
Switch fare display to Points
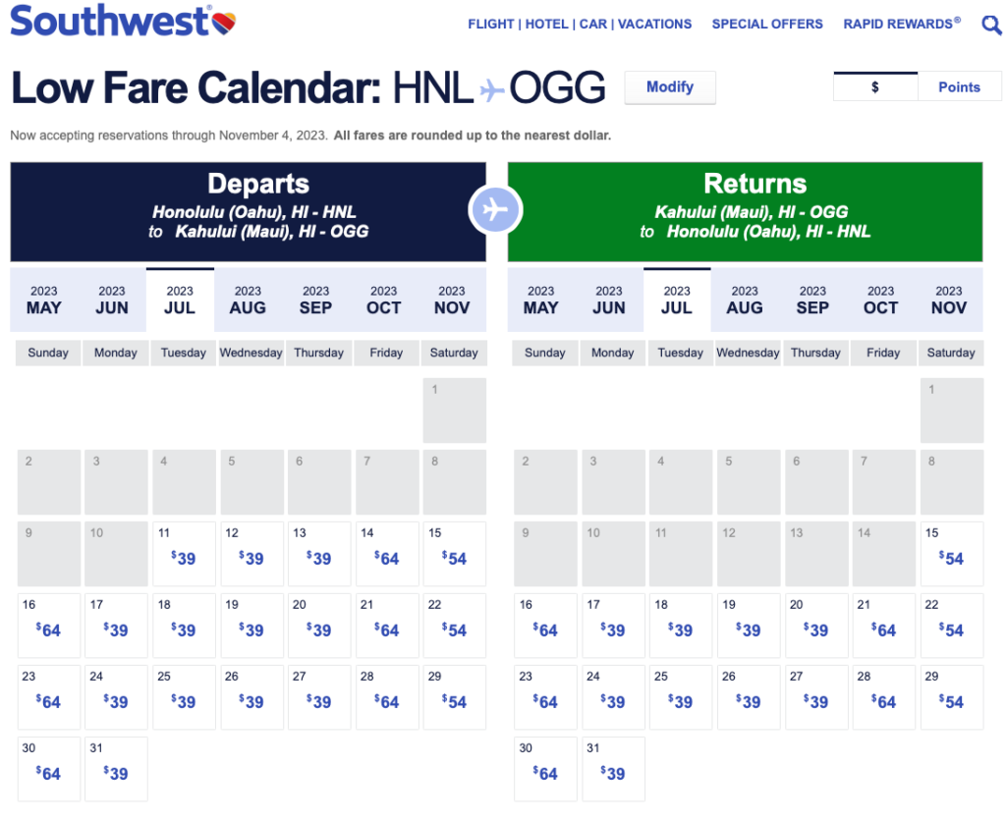pyautogui.click(x=959, y=86)
